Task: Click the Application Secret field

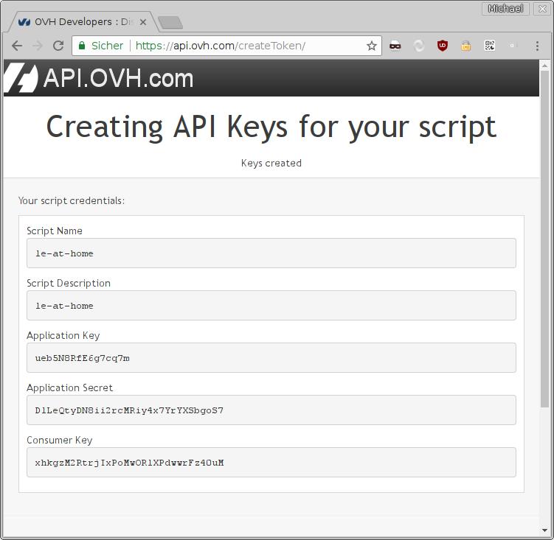Action: point(271,410)
